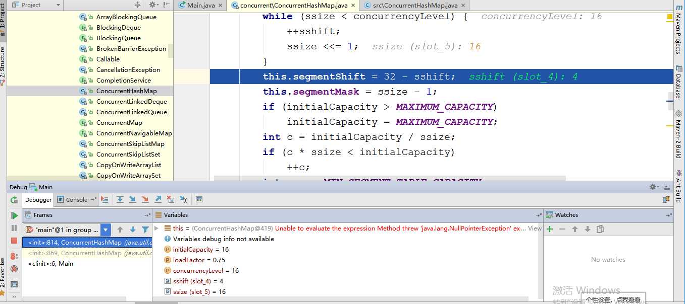Screen dimensions: 685x304
Task: Click Show Execution Point icon
Action: [x=104, y=199]
